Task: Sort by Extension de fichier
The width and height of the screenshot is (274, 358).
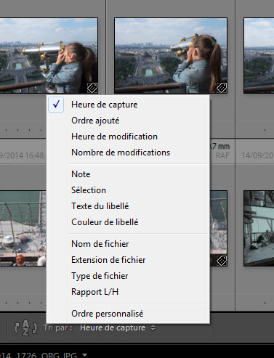Action: click(128, 260)
